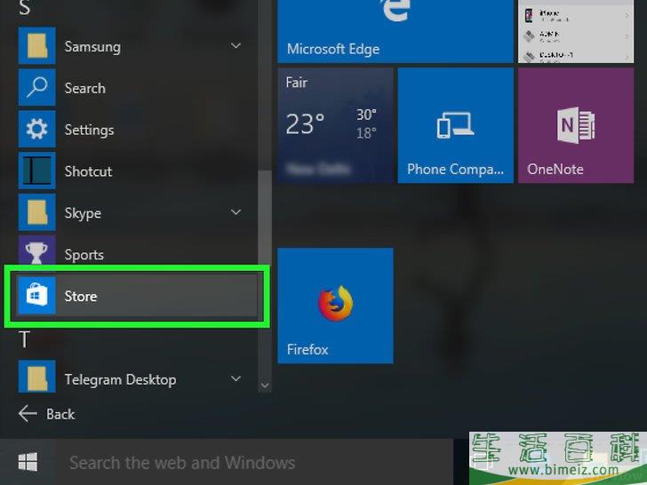Open the OneNote tile
Screen dimensions: 647x485
click(x=576, y=125)
